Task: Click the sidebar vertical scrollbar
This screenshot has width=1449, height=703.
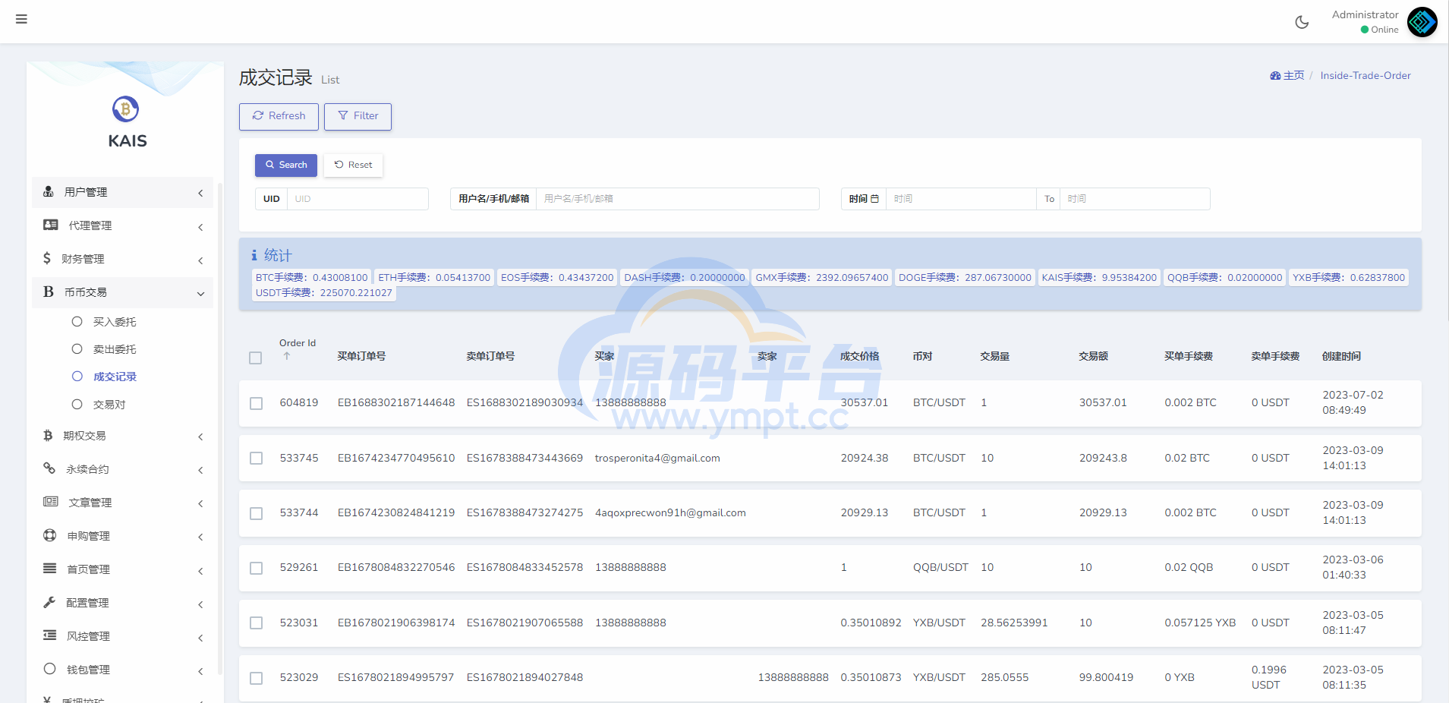Action: coord(220,429)
